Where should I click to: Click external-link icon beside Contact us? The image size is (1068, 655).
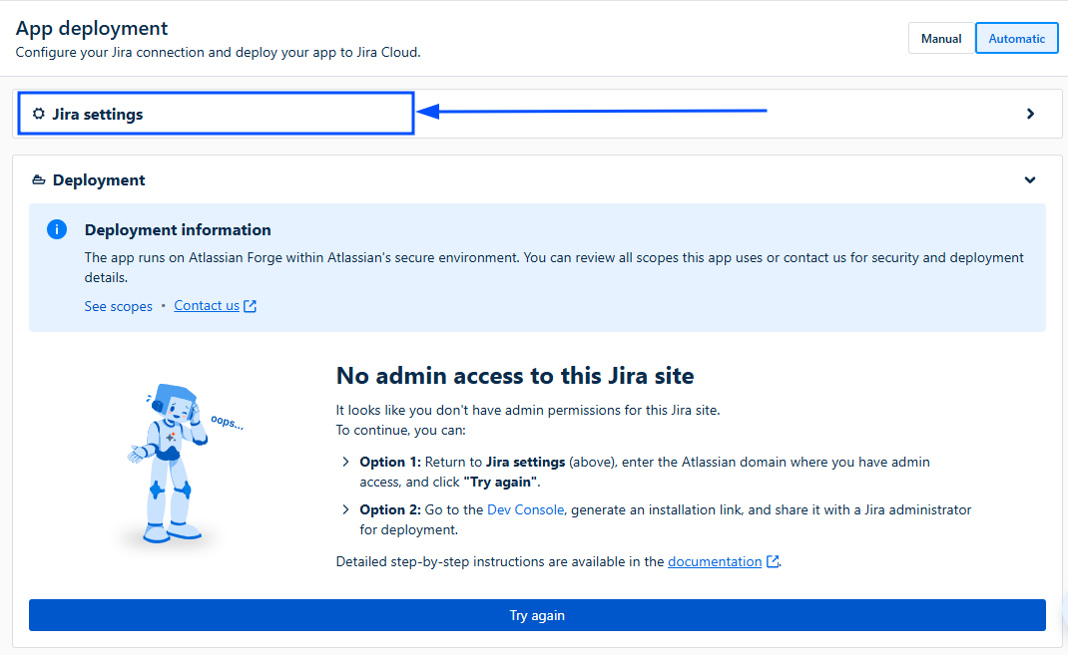pyautogui.click(x=250, y=306)
